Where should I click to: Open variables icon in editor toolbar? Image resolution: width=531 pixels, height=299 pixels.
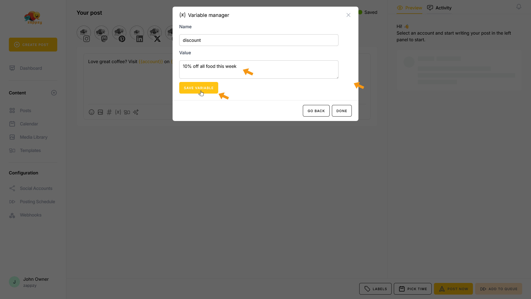pos(118,112)
